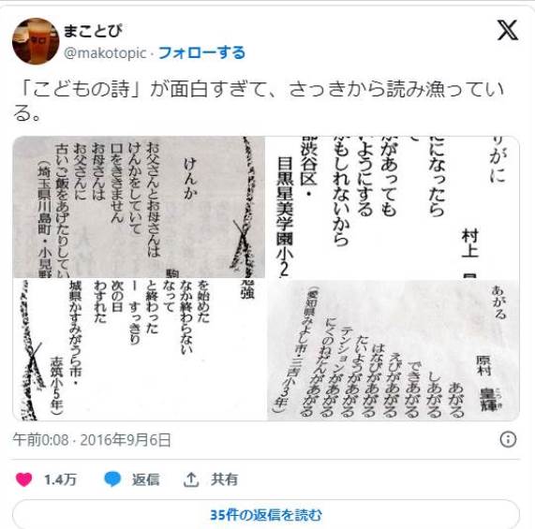Click the まことぴ profile avatar
The height and width of the screenshot is (529, 535).
click(x=36, y=41)
